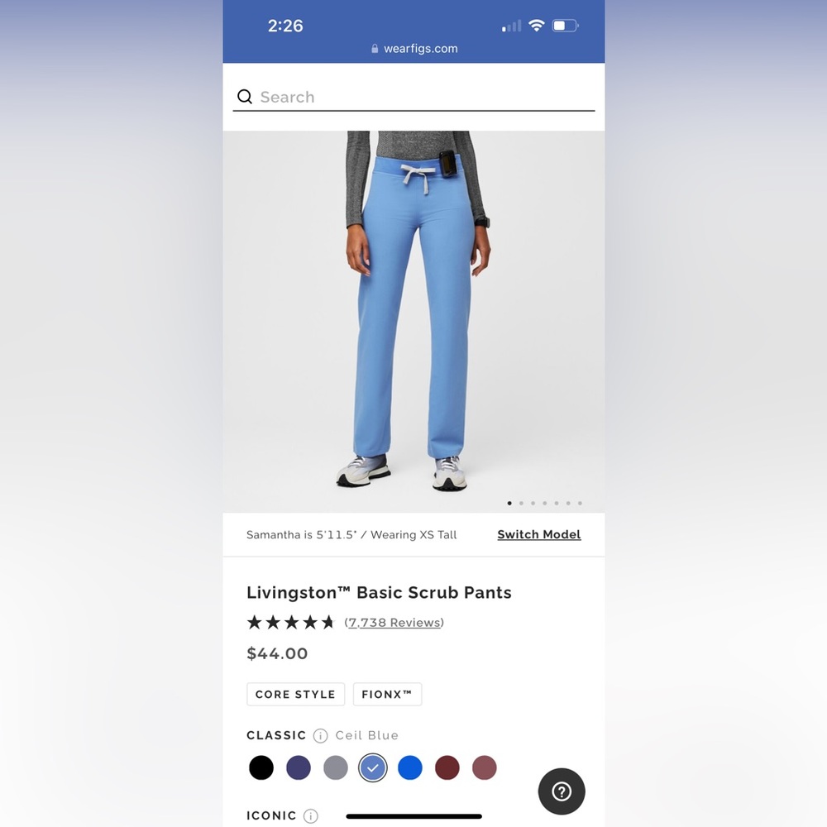The height and width of the screenshot is (827, 827).
Task: Tap the battery indicator icon
Action: tap(566, 26)
